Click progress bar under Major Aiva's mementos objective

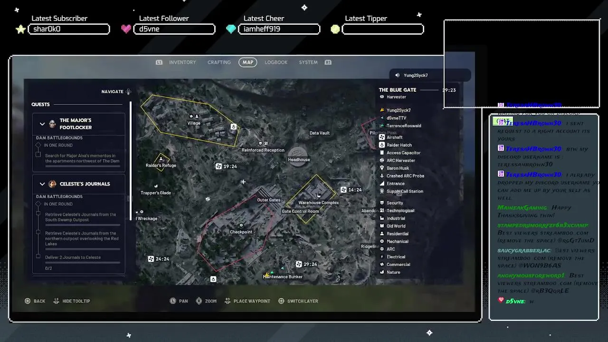click(82, 166)
